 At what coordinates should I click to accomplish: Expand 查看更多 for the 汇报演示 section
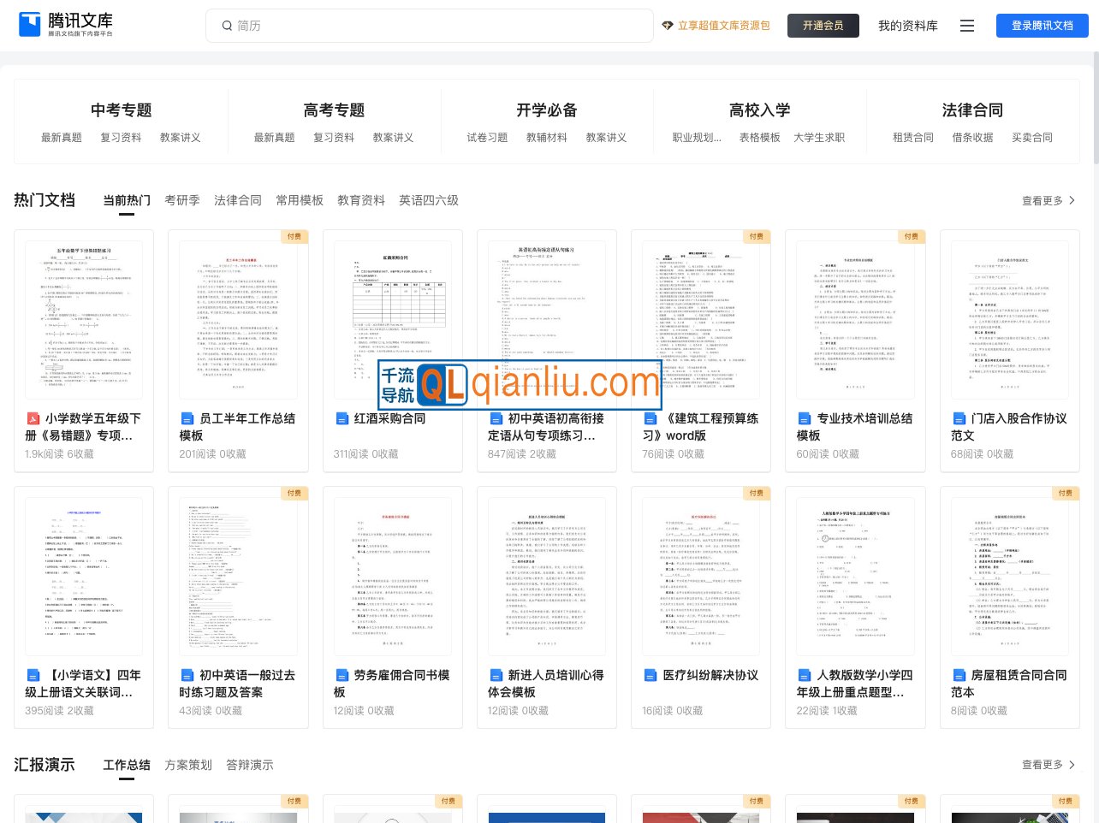point(1048,765)
